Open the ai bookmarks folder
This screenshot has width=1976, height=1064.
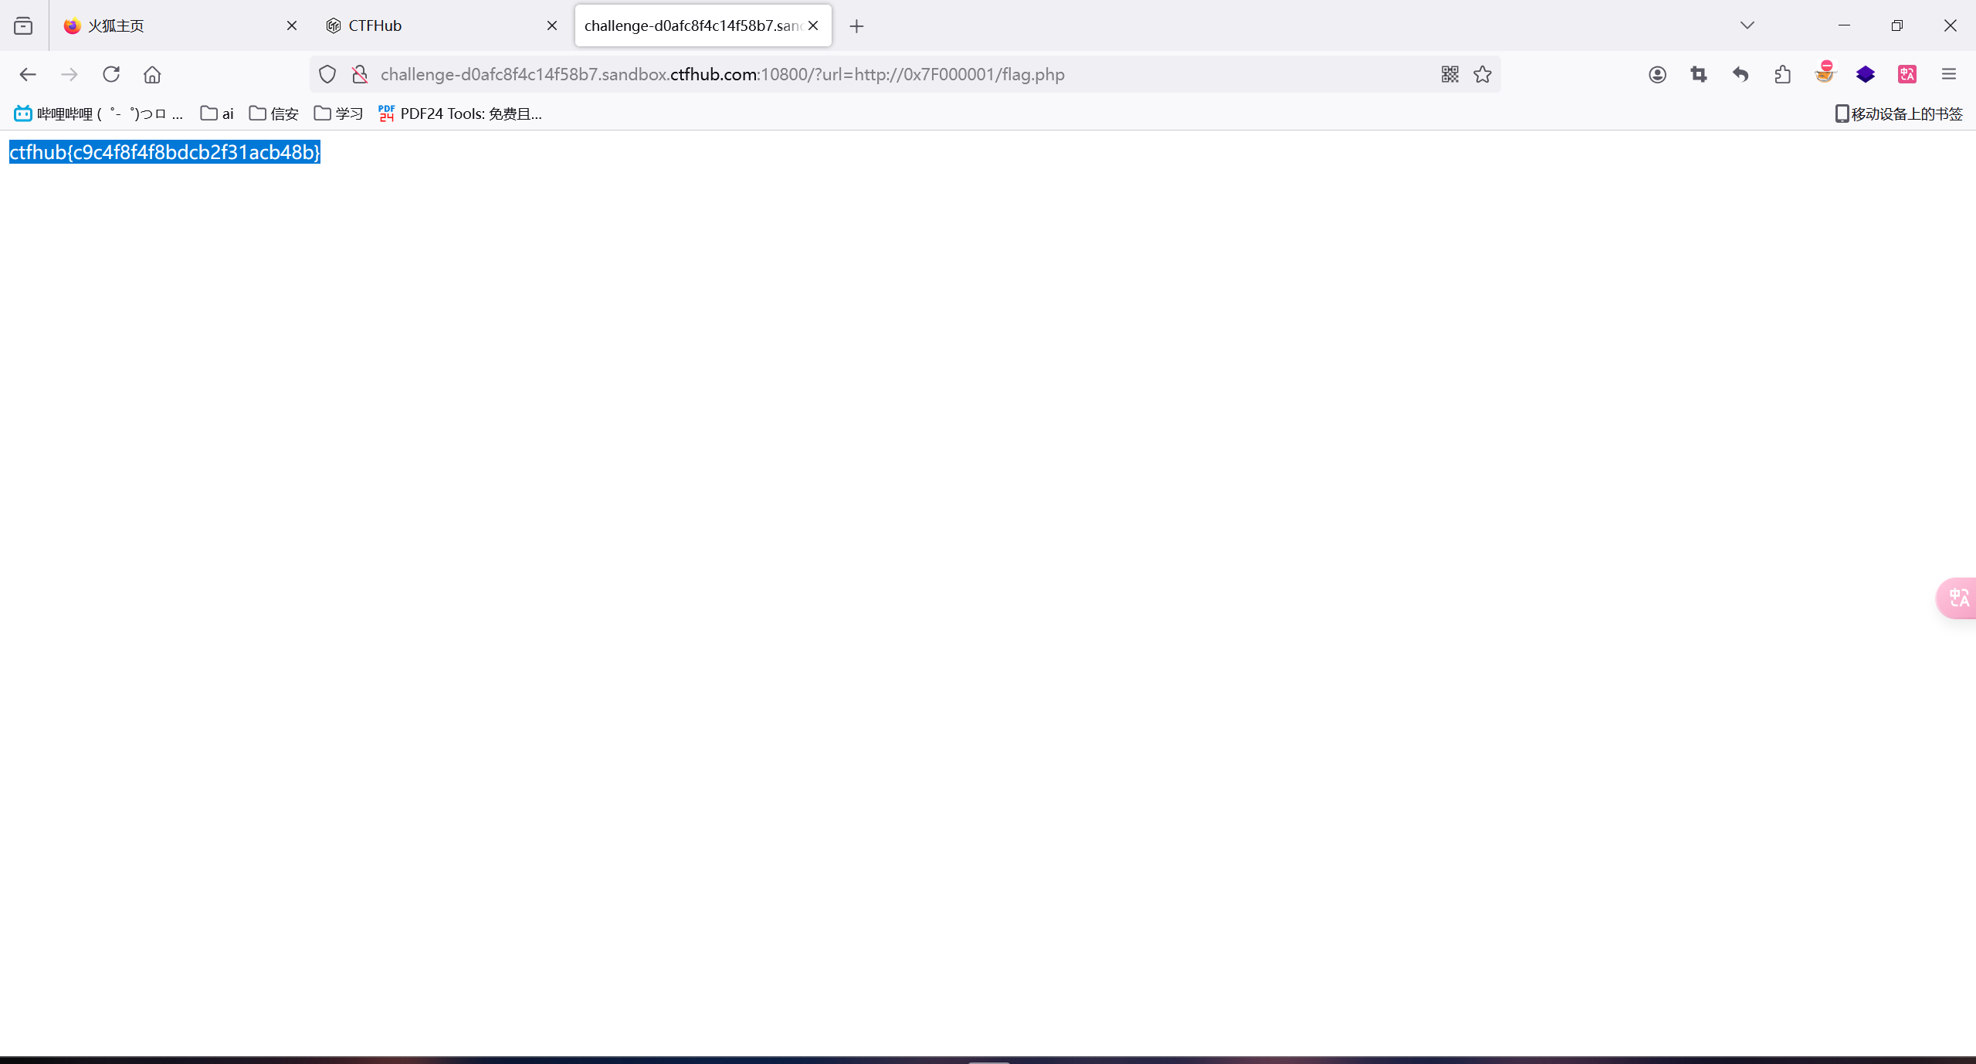217,114
